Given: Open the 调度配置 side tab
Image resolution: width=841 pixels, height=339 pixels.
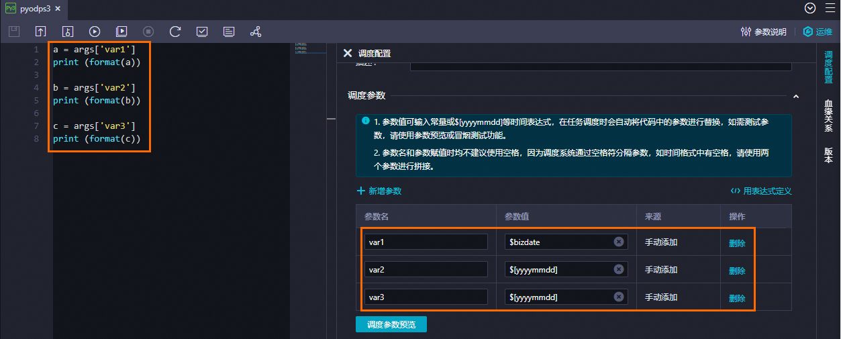Looking at the screenshot, I should pyautogui.click(x=828, y=67).
